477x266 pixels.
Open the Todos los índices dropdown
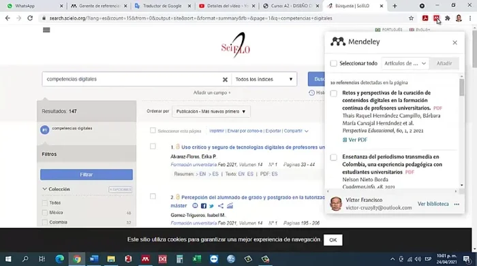tap(264, 79)
